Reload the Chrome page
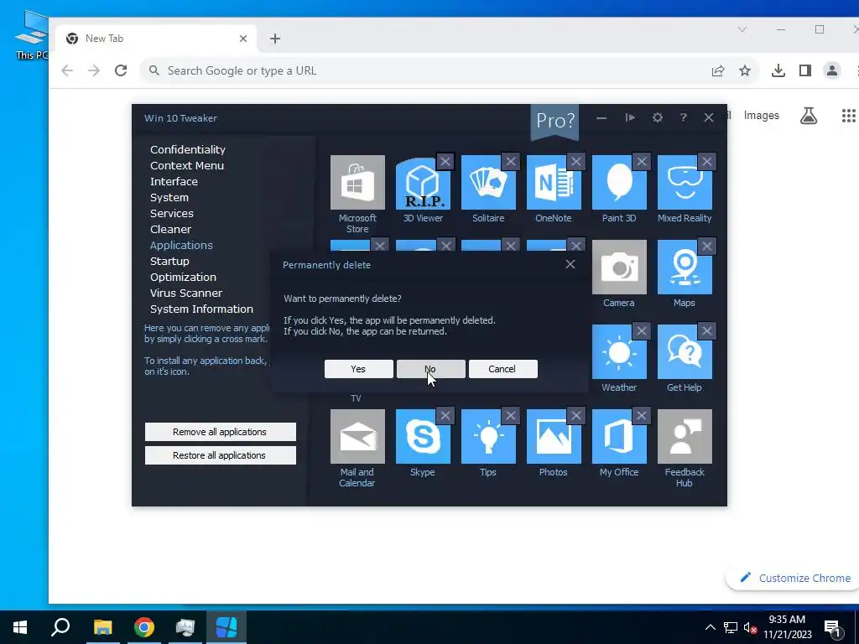 point(121,70)
